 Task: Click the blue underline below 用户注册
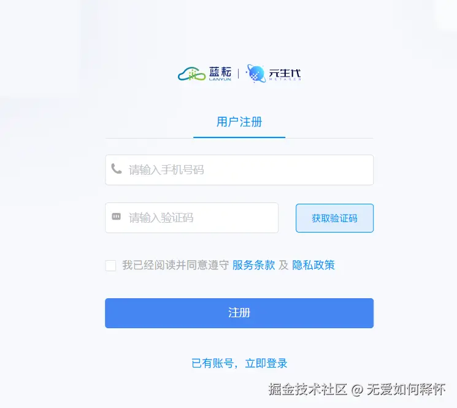(239, 137)
